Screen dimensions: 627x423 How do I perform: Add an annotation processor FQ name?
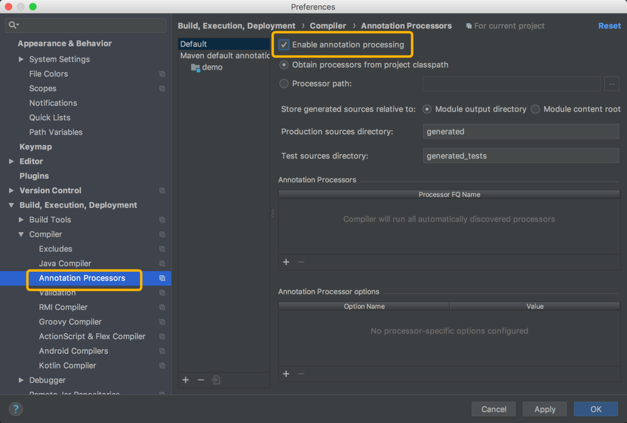(x=286, y=262)
